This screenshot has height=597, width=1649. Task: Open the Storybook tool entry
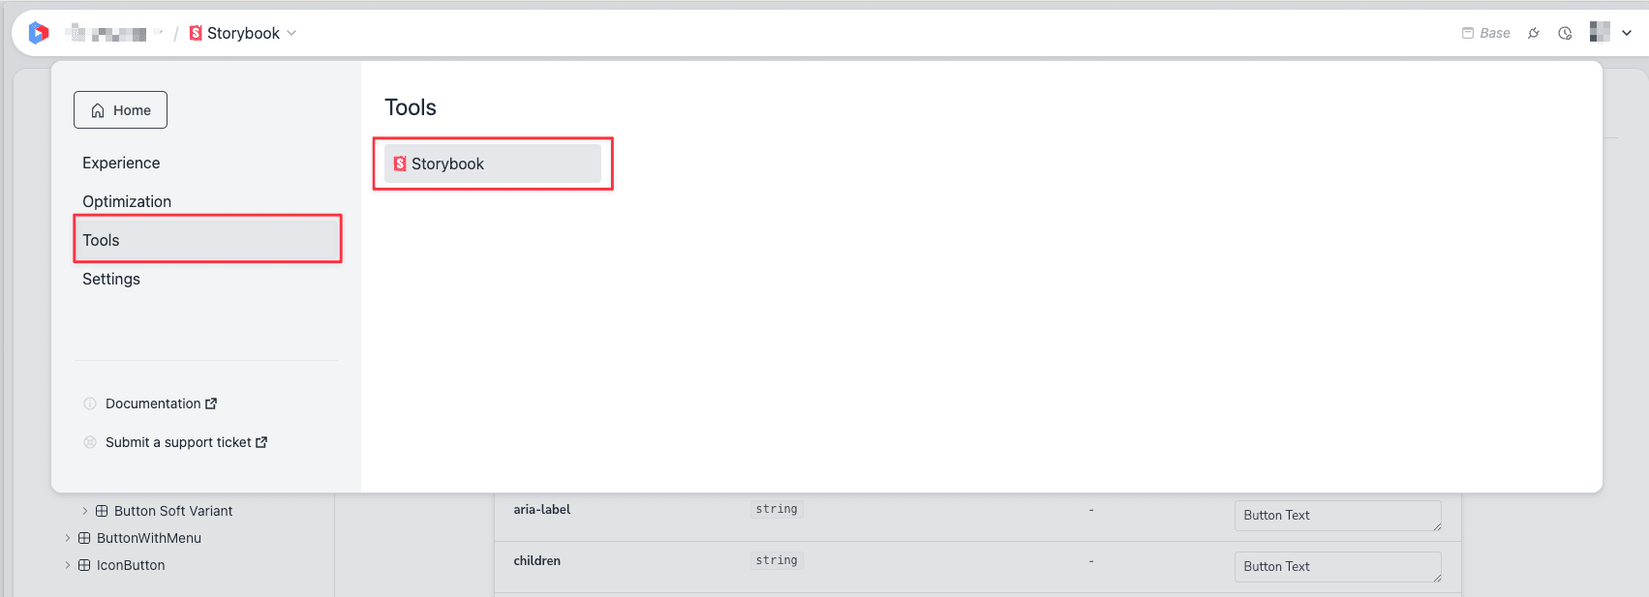coord(493,164)
